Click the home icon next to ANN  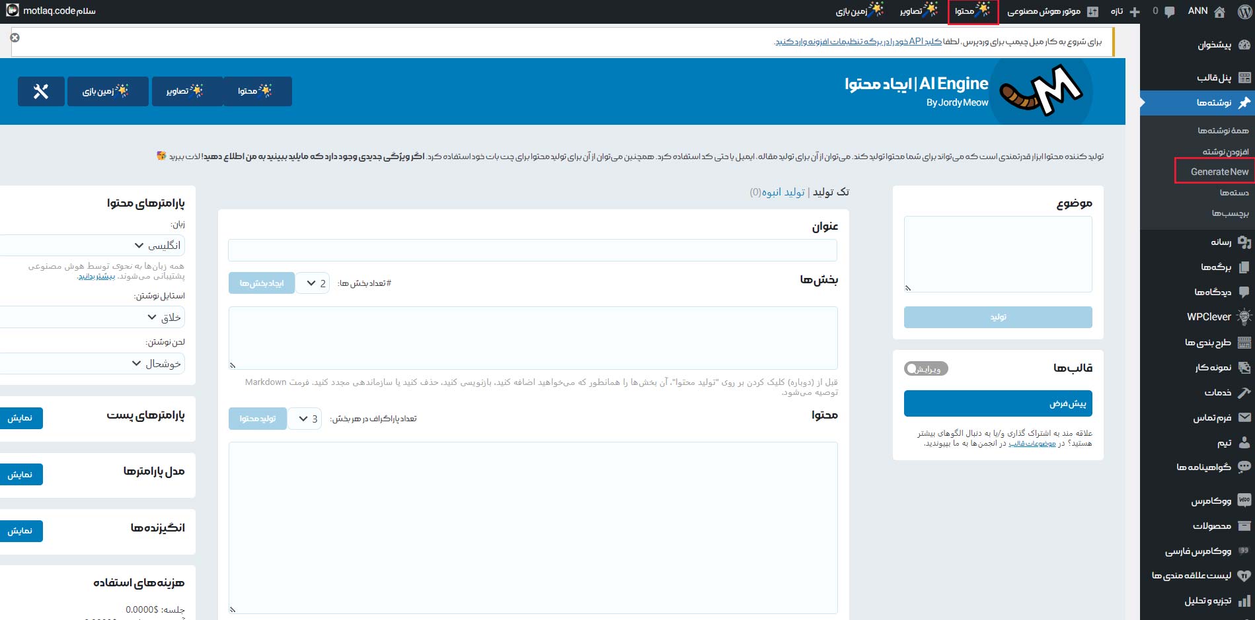pyautogui.click(x=1220, y=11)
